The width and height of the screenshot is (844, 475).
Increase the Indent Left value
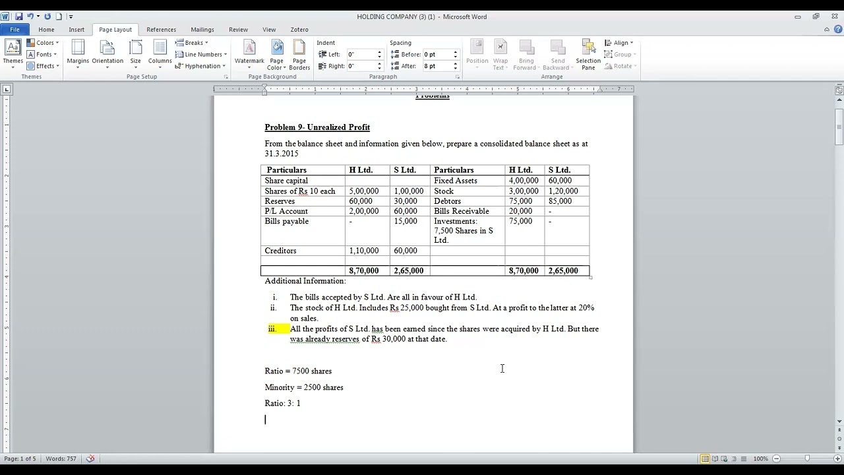[379, 52]
